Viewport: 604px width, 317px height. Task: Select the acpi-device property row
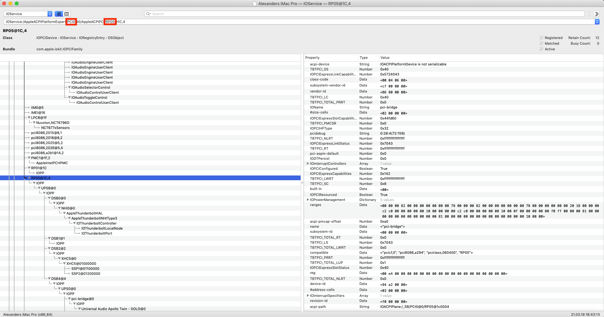(454, 64)
